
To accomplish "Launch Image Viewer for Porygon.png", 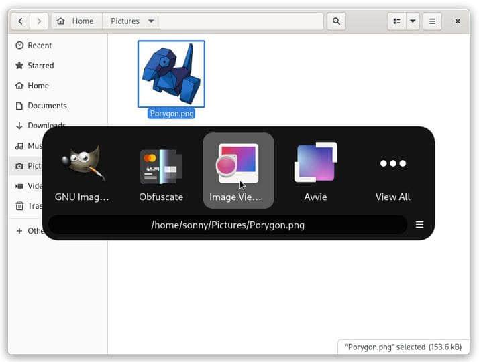I will [238, 170].
